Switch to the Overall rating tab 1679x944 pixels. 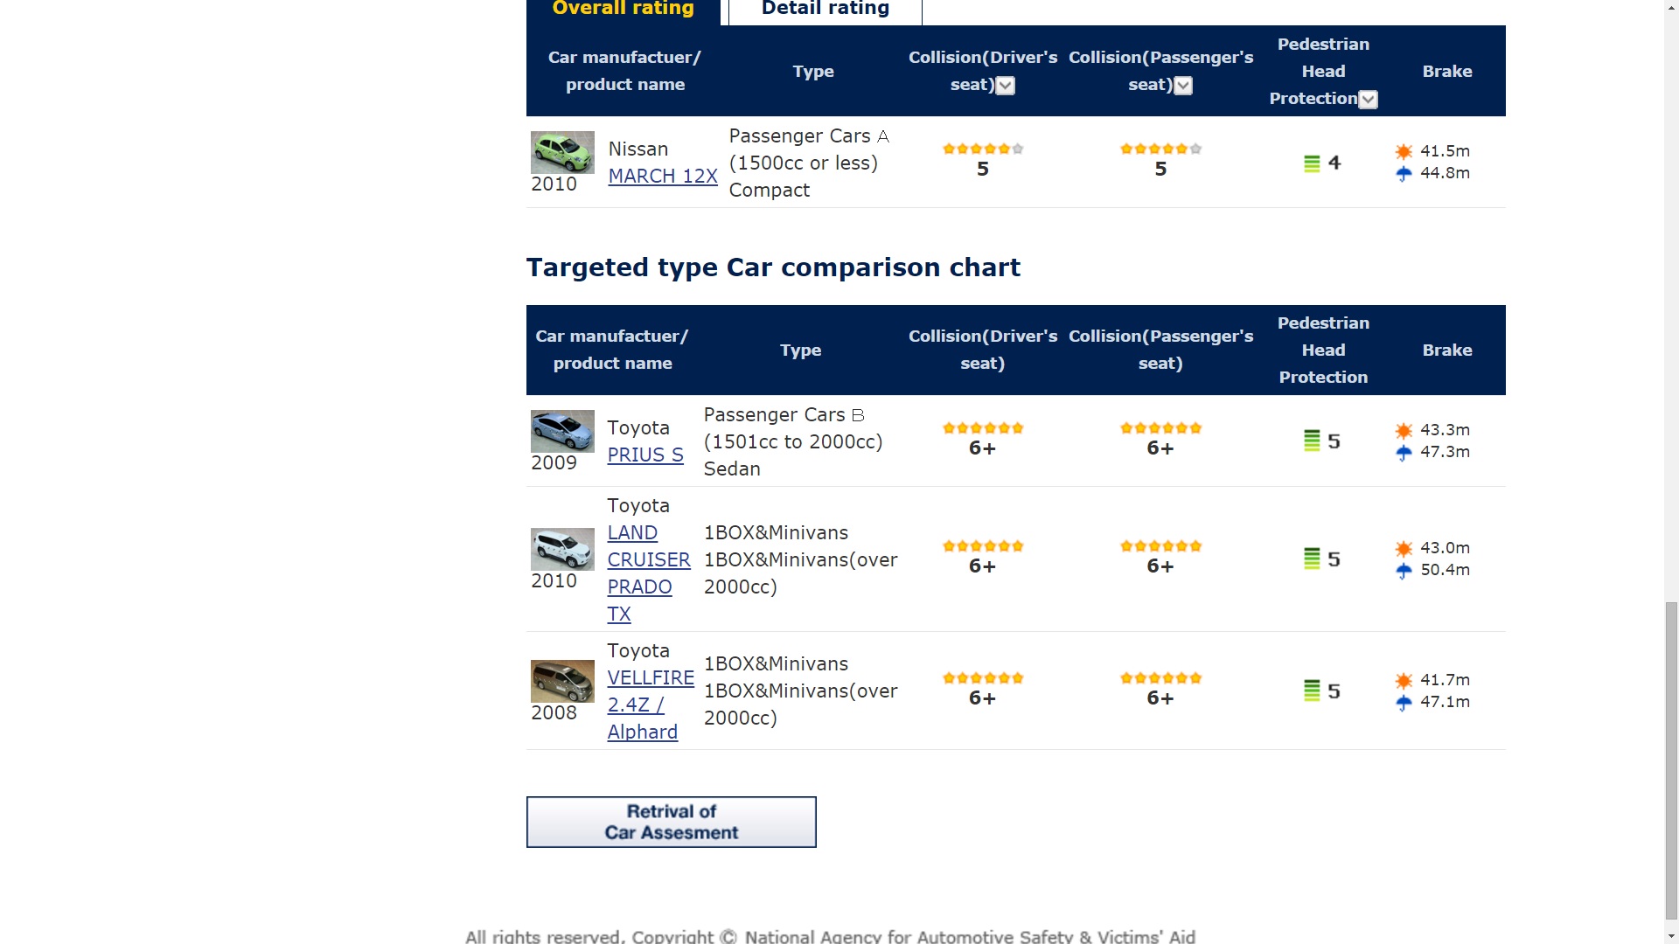pyautogui.click(x=624, y=10)
